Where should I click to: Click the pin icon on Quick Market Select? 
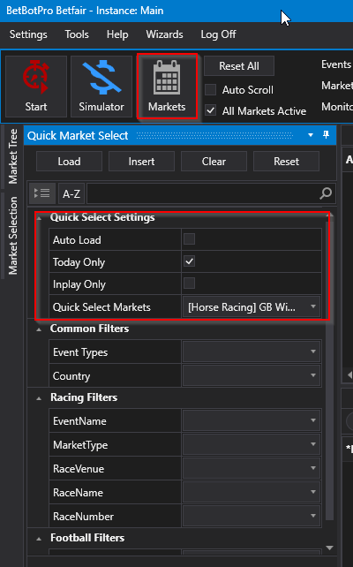pyautogui.click(x=326, y=135)
